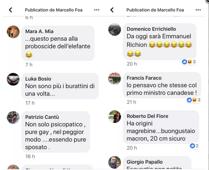Tap the 17 h timestamp under Luka Bosio
209x170 pixels.
point(30,103)
